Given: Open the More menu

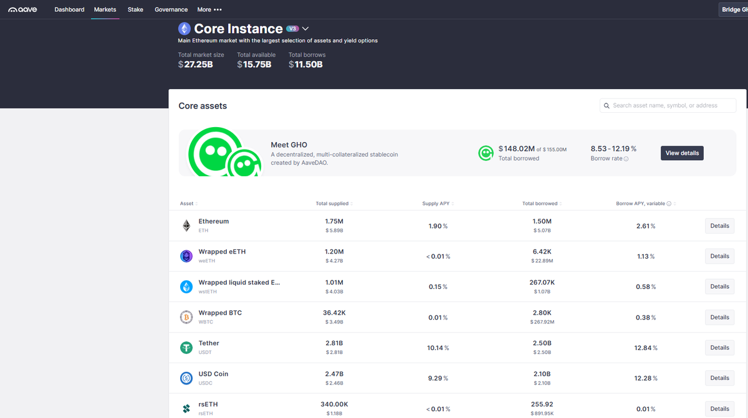Looking at the screenshot, I should (x=209, y=9).
